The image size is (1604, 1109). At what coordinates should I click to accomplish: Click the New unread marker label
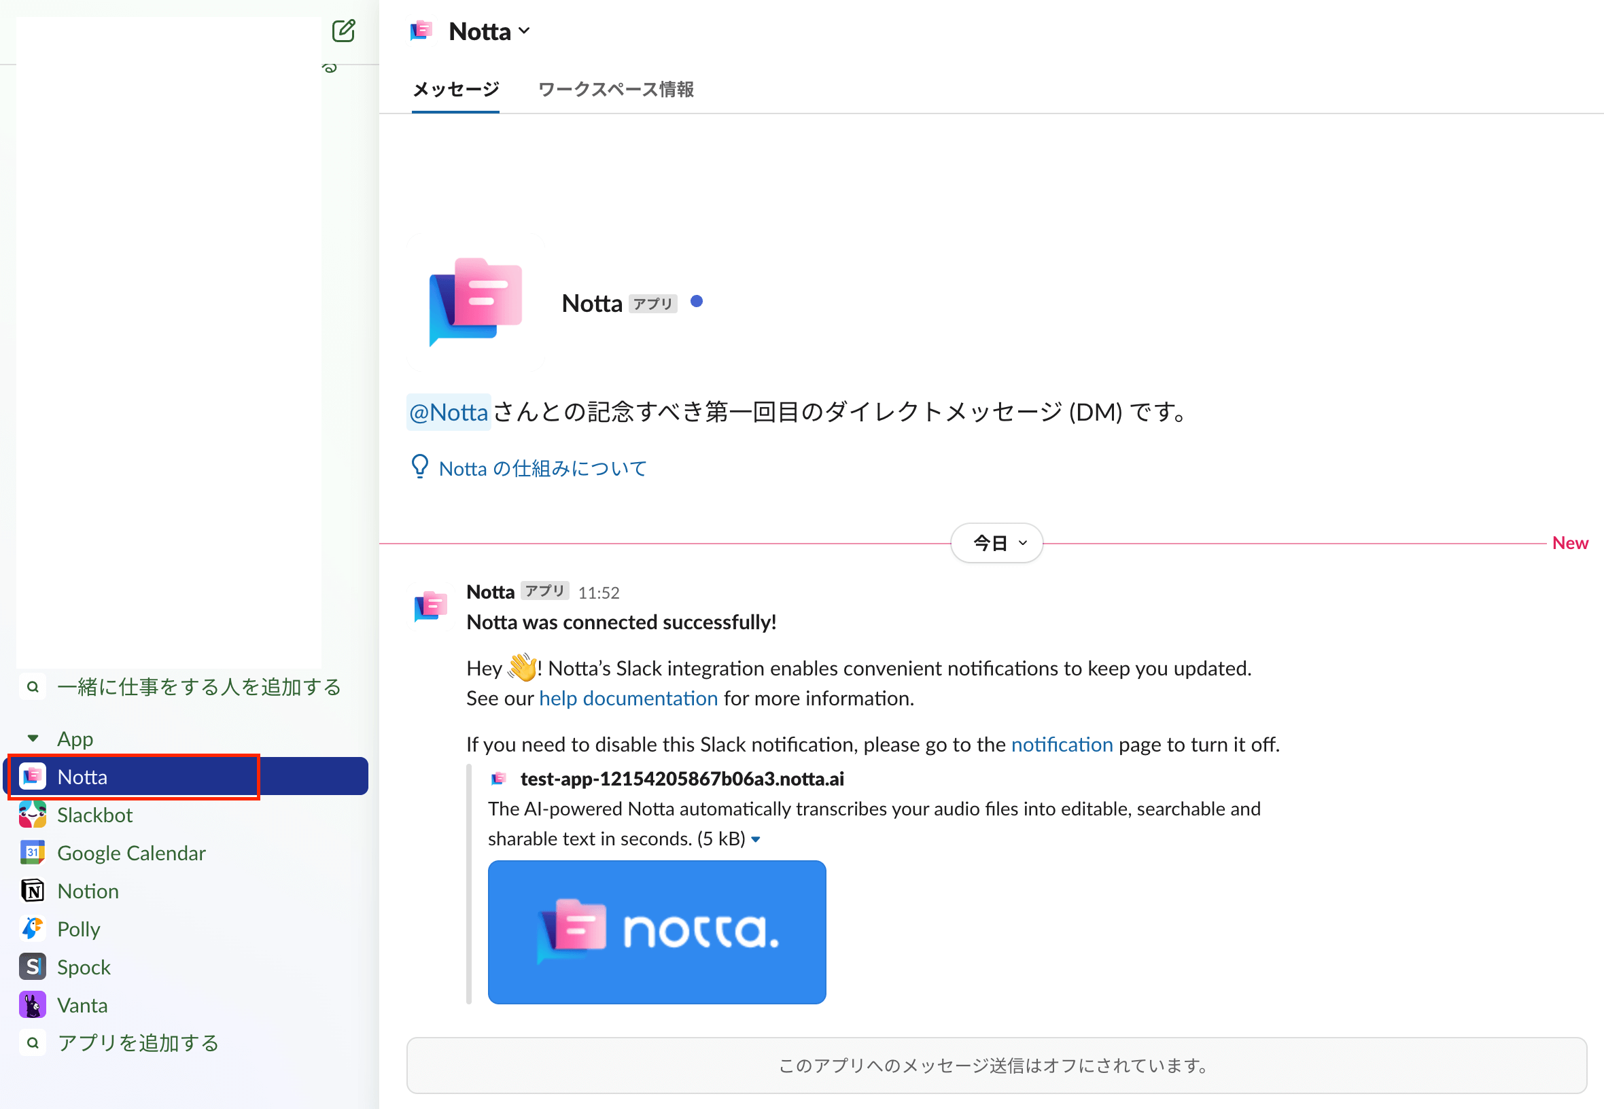coord(1570,543)
